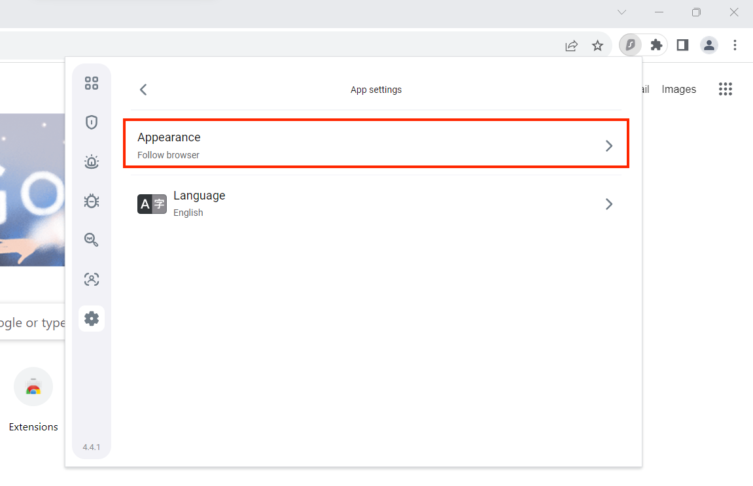Open the Google apps grid icon
Viewport: 753px width, 486px height.
coord(725,90)
